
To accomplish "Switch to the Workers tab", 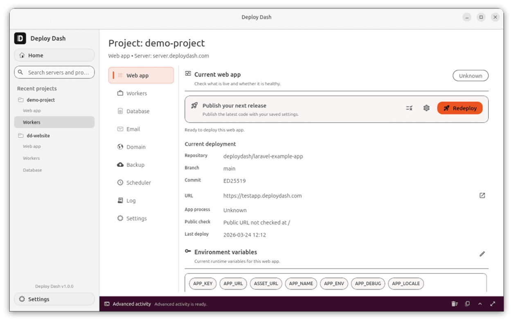I will click(x=141, y=93).
